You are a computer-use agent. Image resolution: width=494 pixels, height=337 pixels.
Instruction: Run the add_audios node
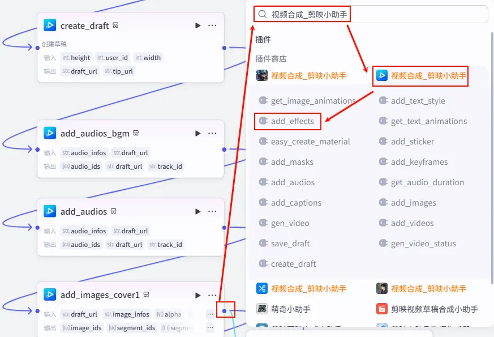197,211
